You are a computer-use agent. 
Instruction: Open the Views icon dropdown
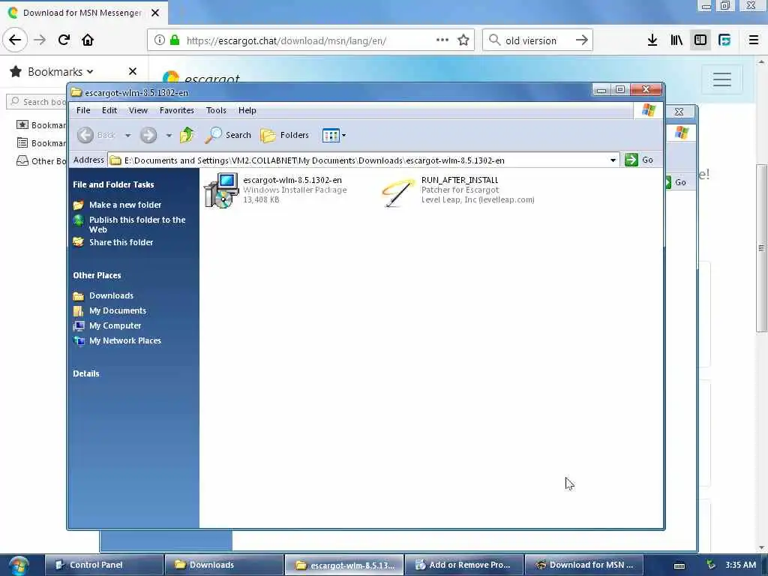(x=334, y=135)
